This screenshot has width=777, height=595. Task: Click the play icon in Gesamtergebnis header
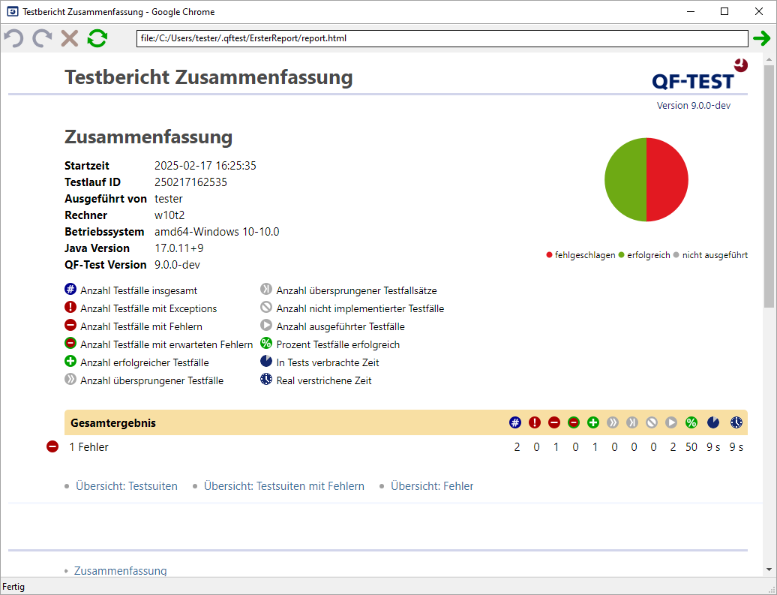tap(671, 422)
